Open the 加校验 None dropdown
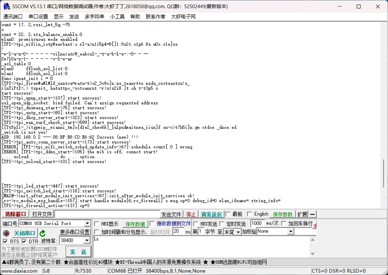 point(290,231)
